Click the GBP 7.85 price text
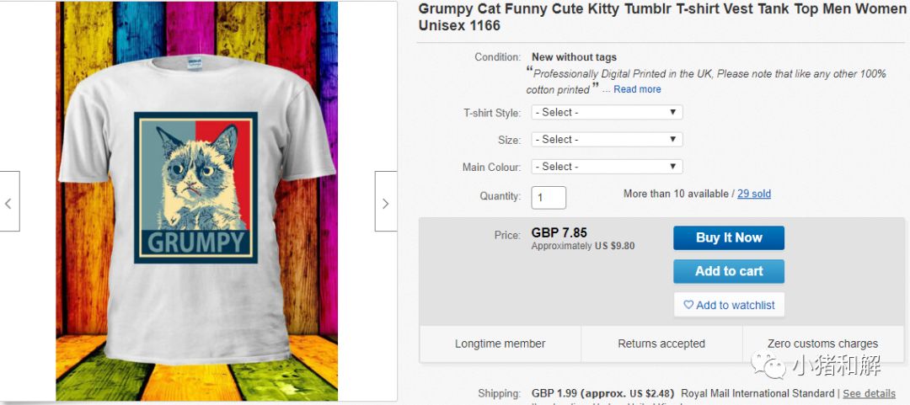This screenshot has height=405, width=910. point(559,233)
